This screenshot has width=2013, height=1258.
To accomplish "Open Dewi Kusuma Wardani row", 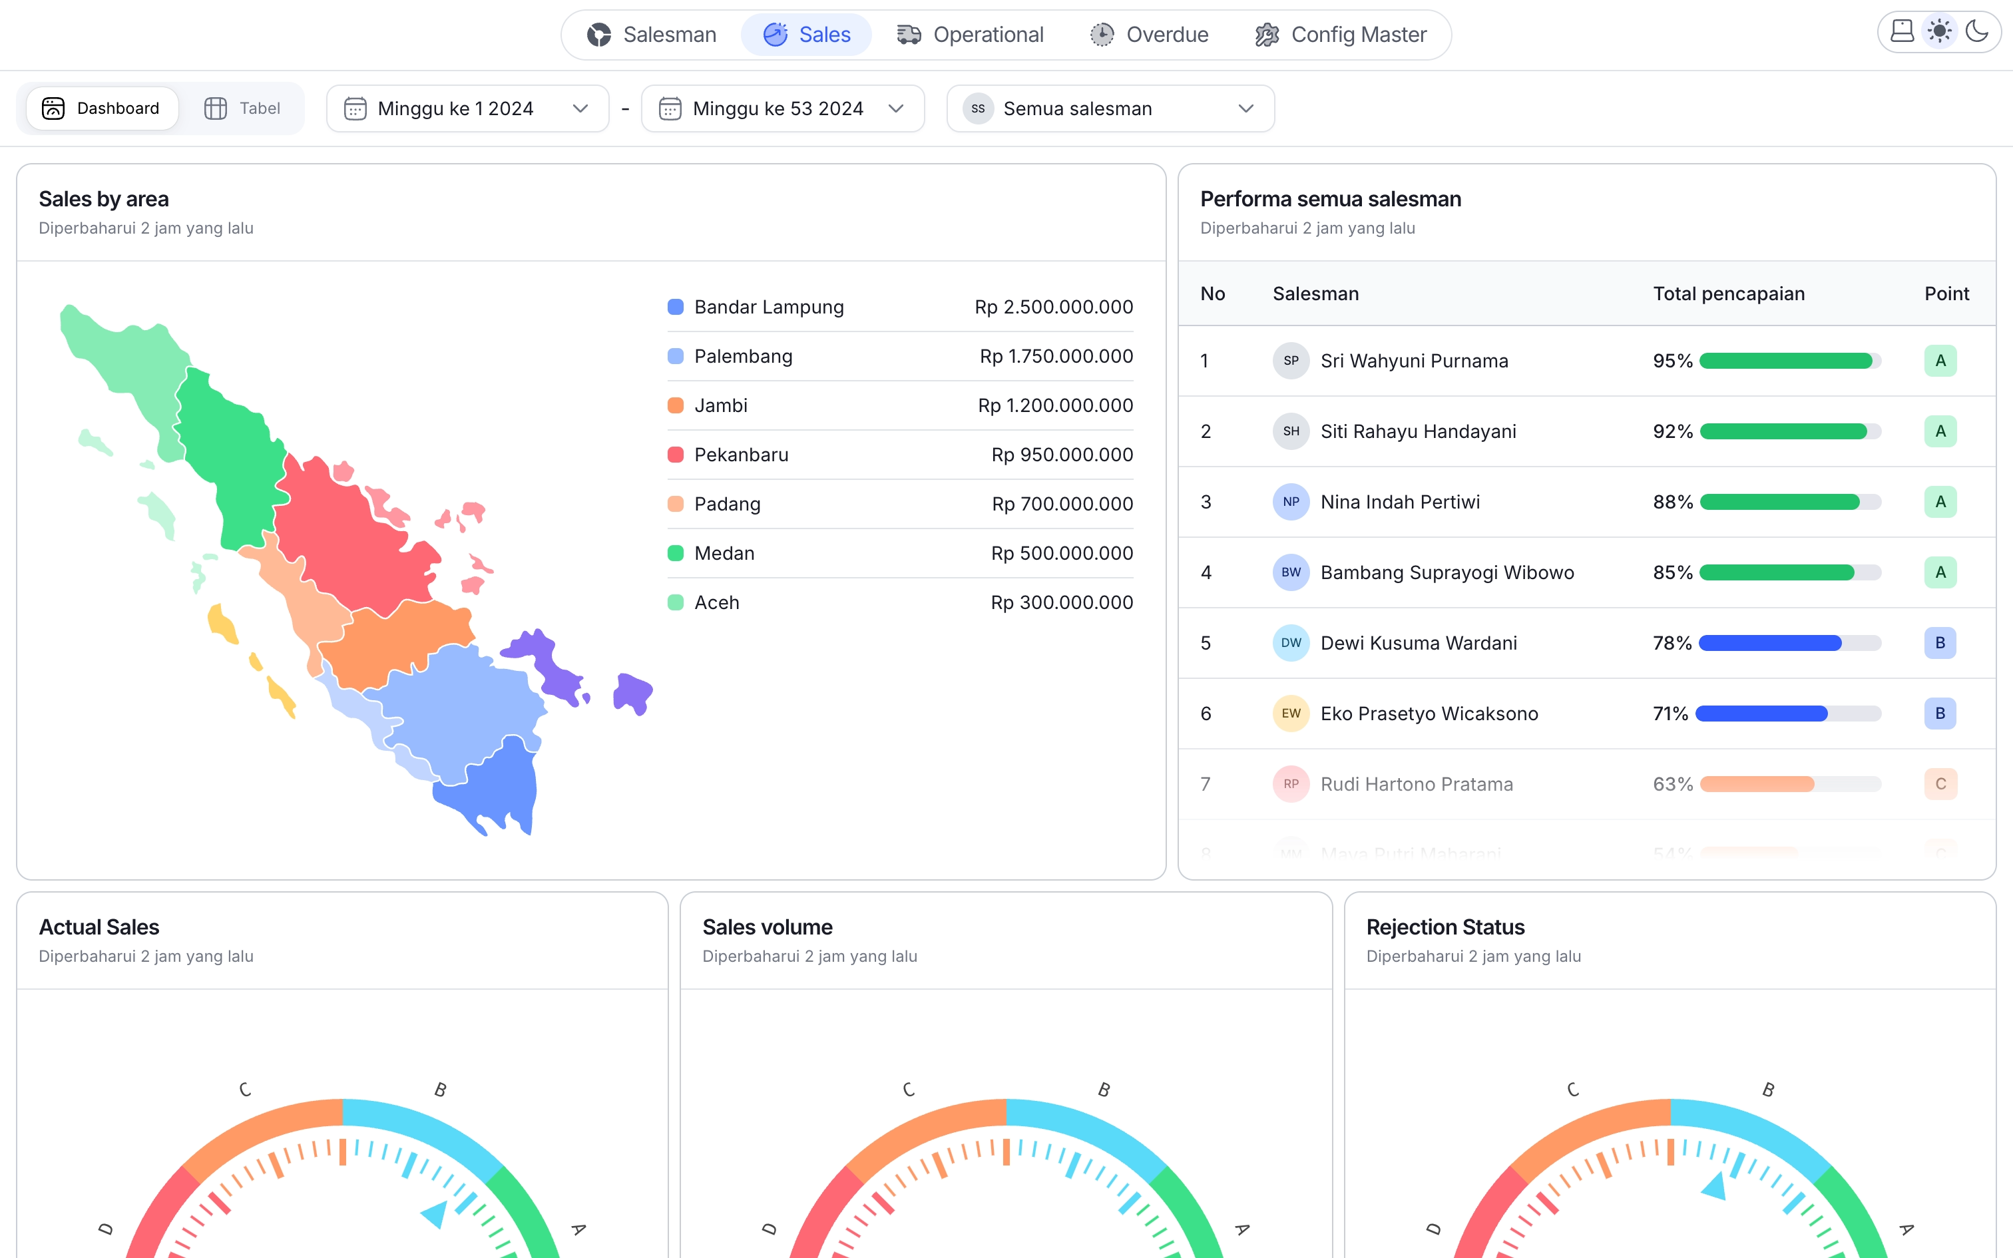I will click(1587, 643).
